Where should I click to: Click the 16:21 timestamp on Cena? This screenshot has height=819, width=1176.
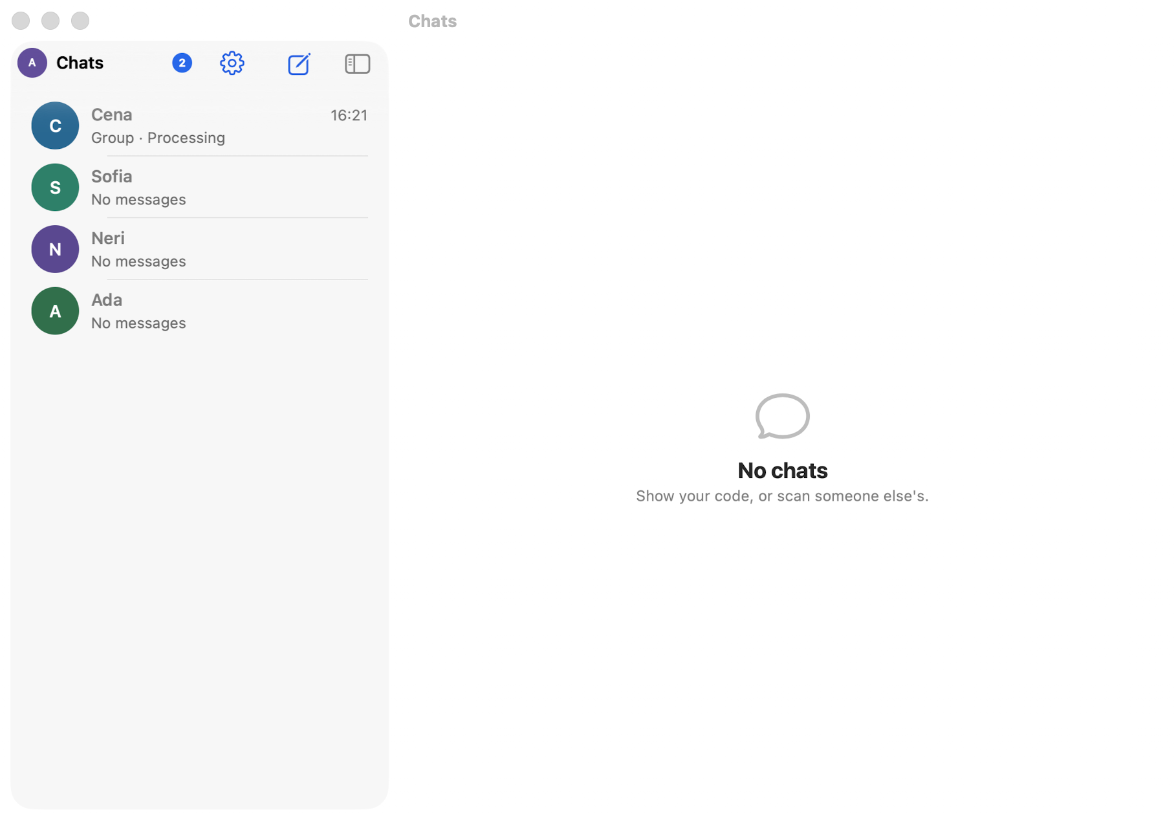349,115
